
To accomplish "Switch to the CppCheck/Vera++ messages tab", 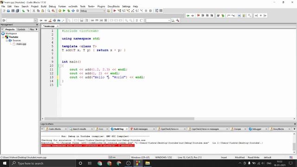I will point(205,129).
